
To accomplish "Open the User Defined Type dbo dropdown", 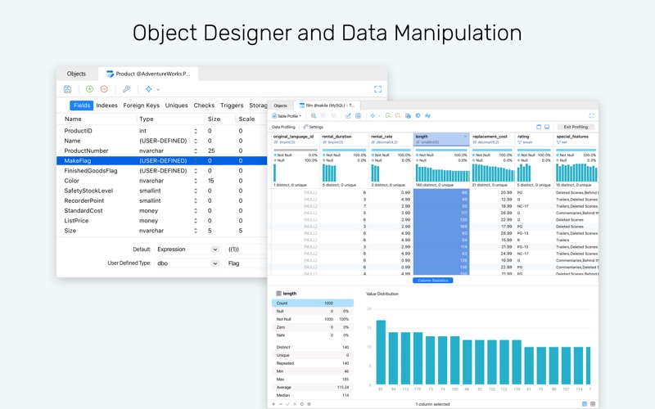I will [187, 263].
